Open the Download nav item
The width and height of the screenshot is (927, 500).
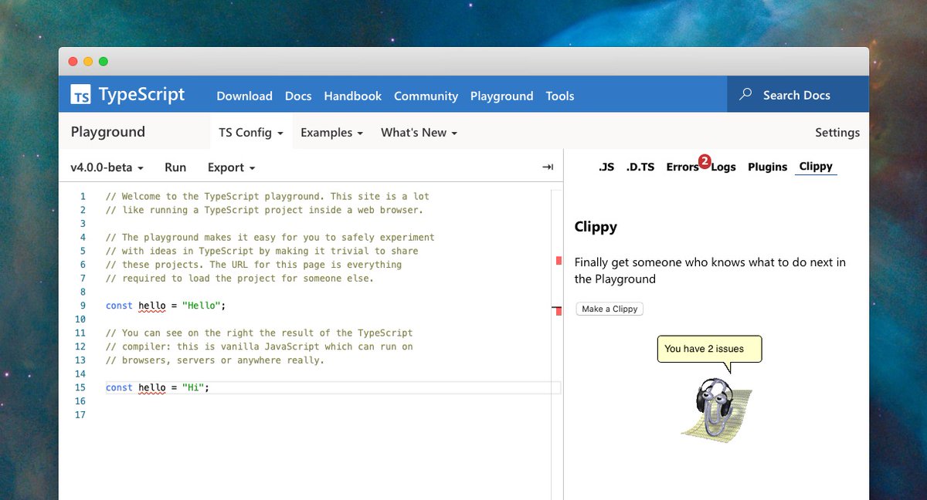[244, 96]
